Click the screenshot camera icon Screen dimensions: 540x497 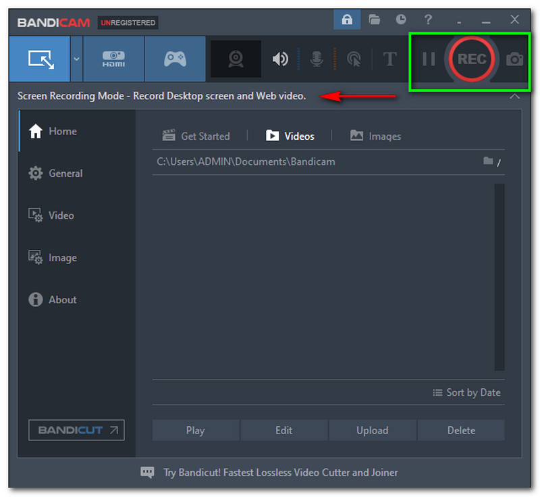coord(514,59)
